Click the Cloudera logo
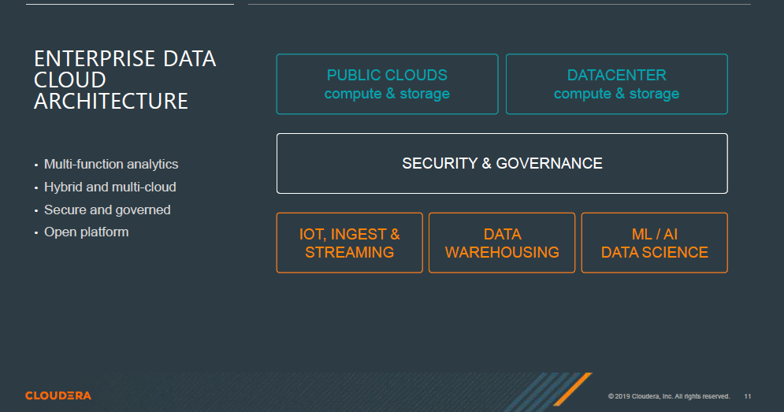The image size is (784, 412). point(58,395)
